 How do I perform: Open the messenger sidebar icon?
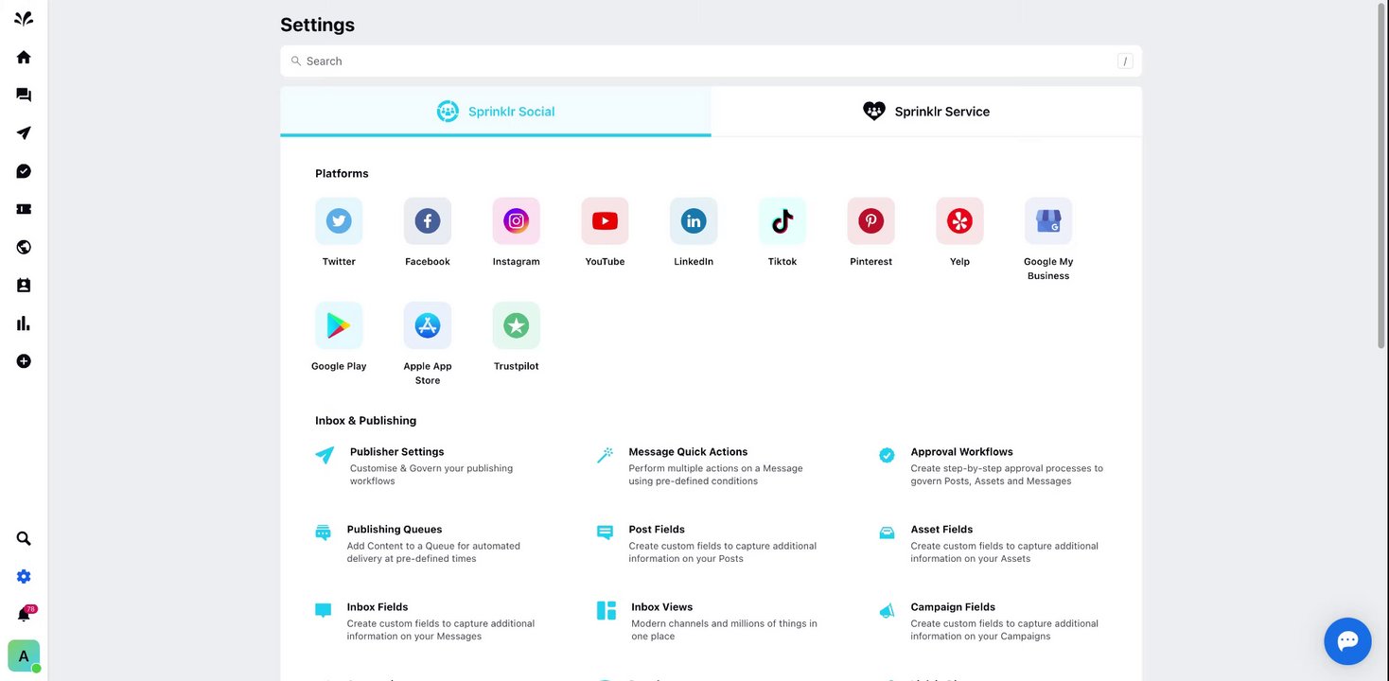coord(24,171)
